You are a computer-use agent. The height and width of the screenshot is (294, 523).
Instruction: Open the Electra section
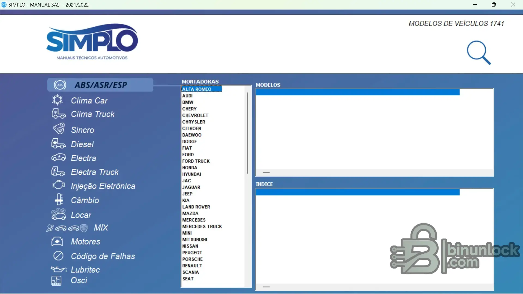[x=84, y=158]
